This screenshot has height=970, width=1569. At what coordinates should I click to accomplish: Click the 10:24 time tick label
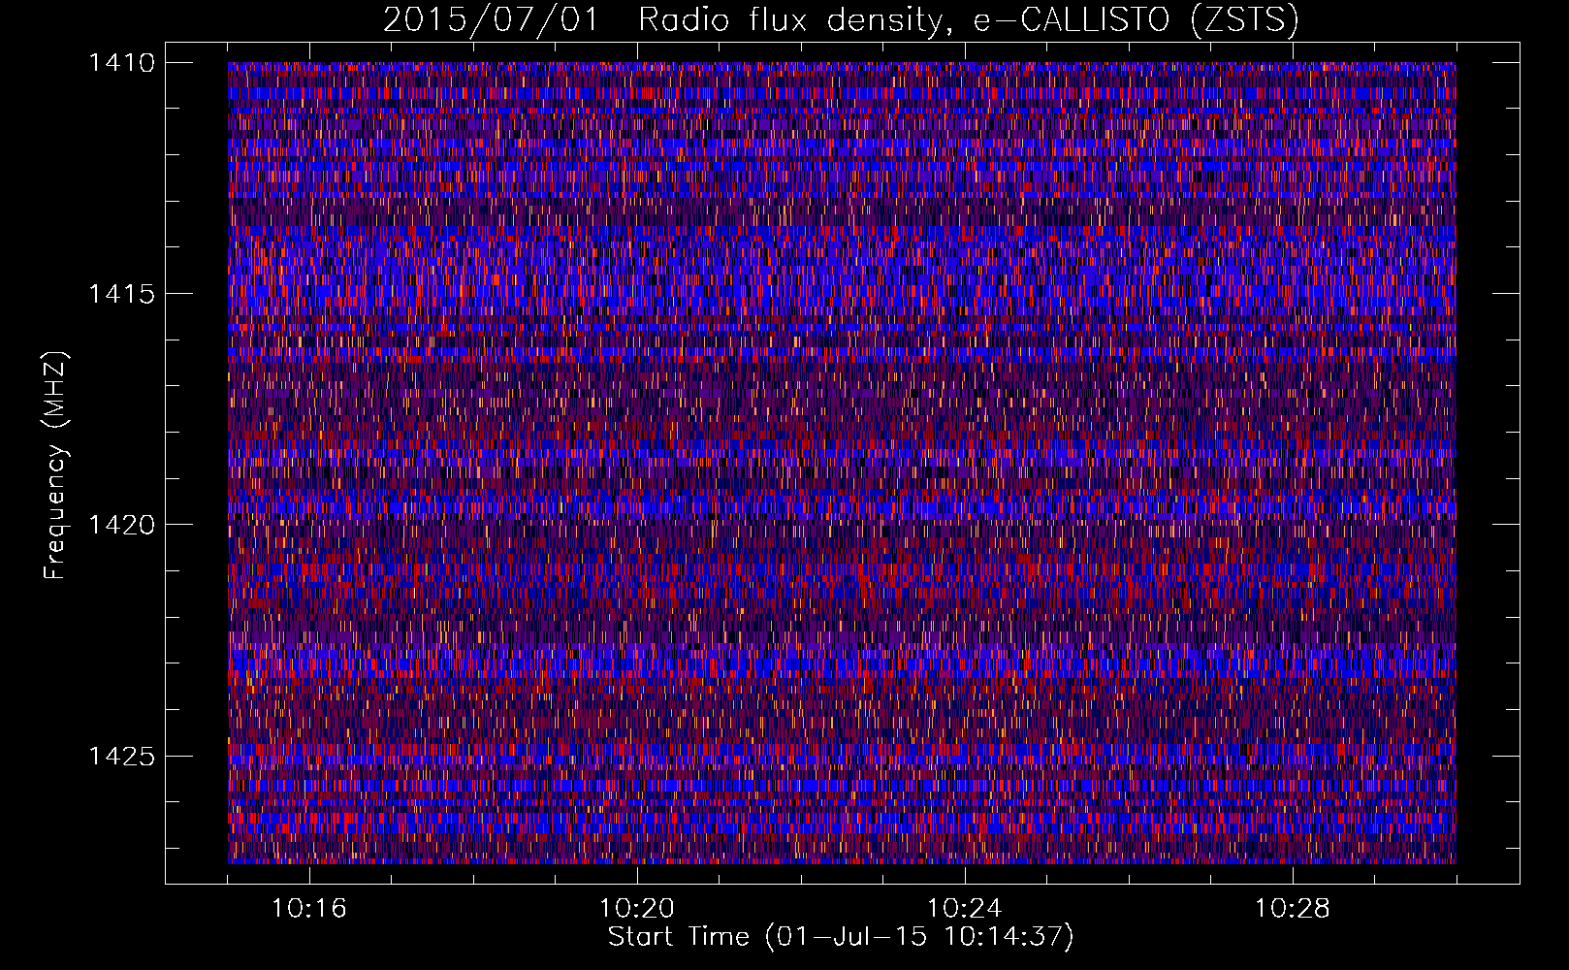tap(965, 908)
